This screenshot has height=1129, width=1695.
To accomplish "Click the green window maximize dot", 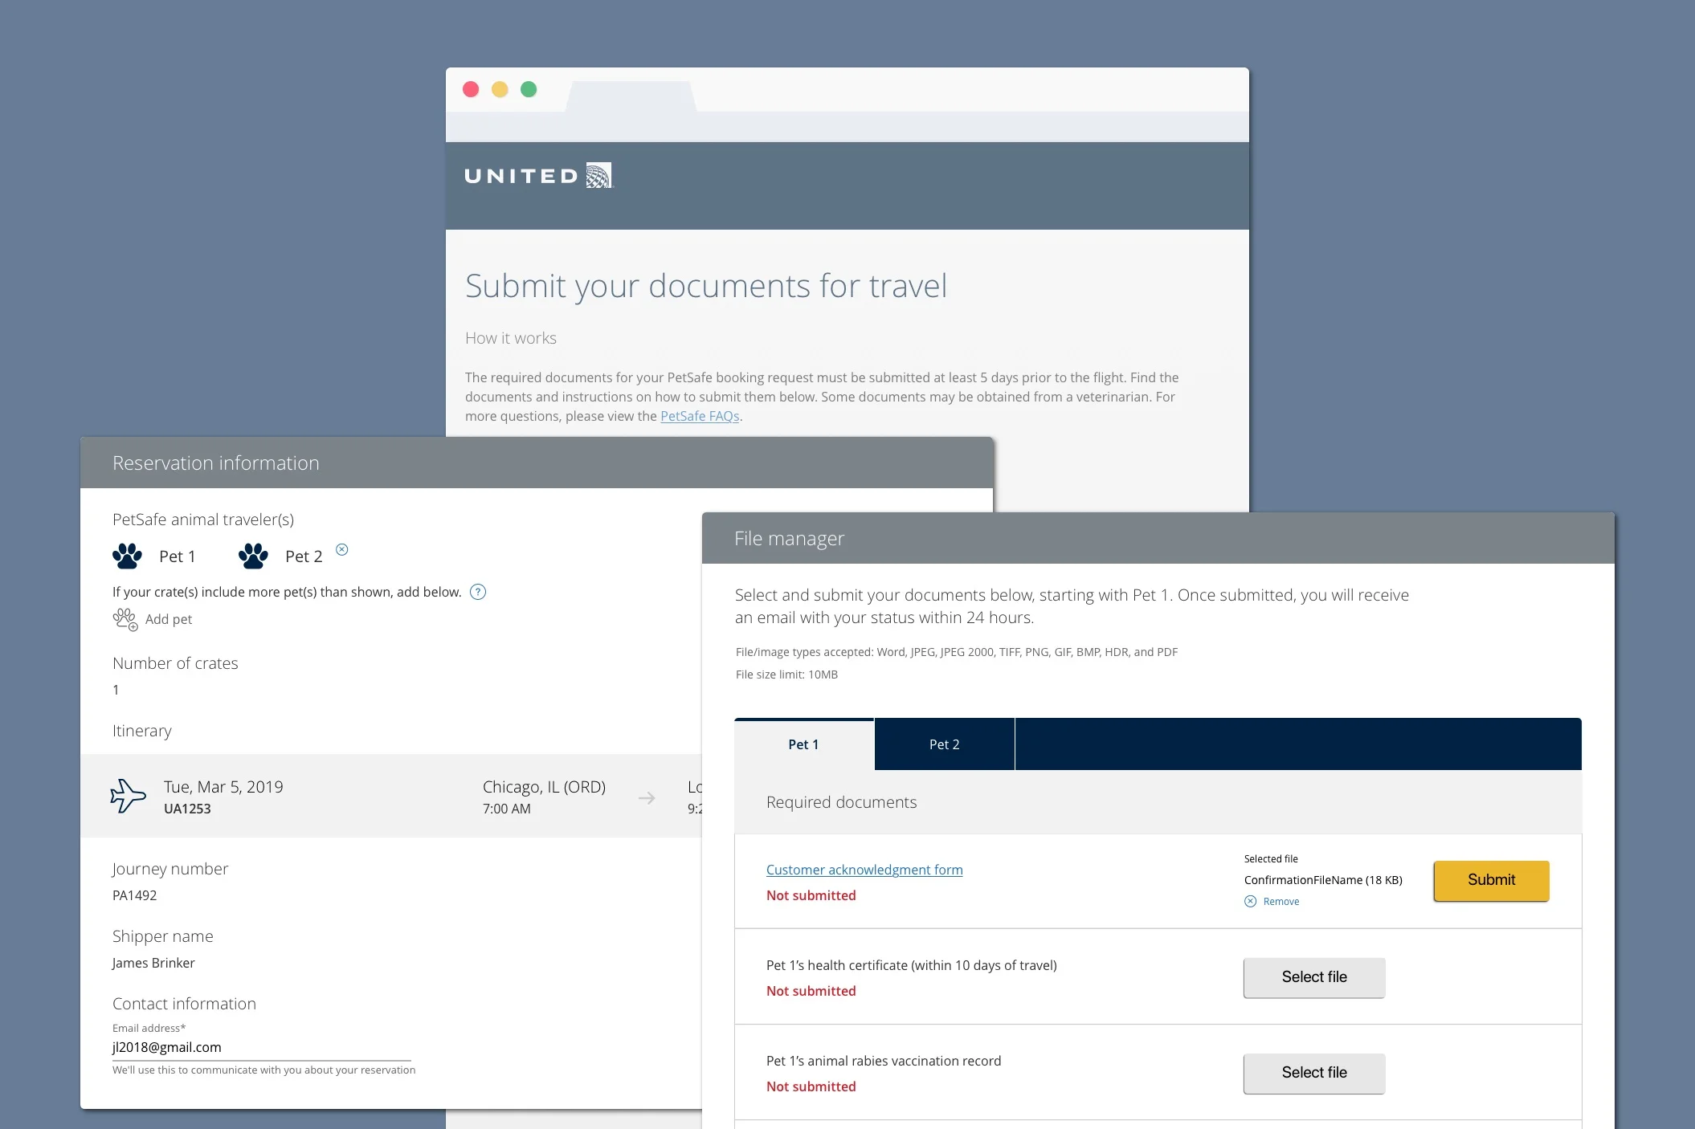I will 529,89.
